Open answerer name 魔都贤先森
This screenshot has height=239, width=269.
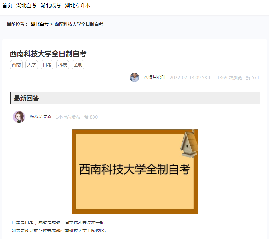(x=40, y=117)
